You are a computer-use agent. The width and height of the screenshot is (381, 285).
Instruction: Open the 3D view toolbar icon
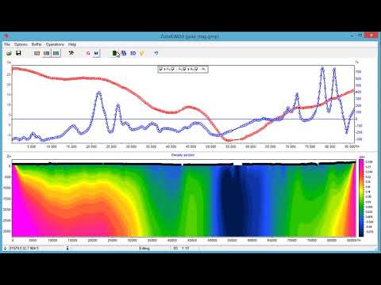133,53
